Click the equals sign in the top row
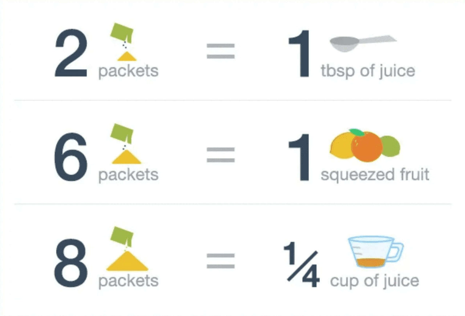This screenshot has width=465, height=316. click(x=221, y=51)
